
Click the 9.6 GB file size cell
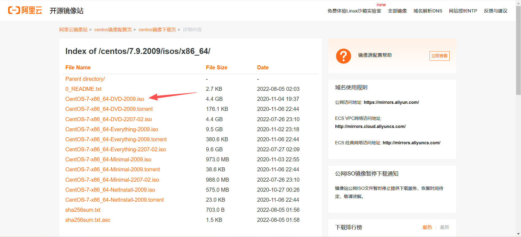click(214, 149)
